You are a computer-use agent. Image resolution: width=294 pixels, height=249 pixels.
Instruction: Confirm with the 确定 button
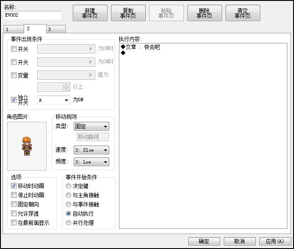click(204, 241)
